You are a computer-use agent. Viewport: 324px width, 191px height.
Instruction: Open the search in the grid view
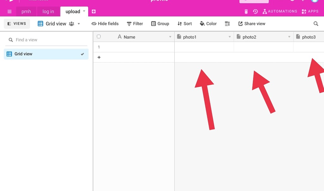(x=316, y=23)
